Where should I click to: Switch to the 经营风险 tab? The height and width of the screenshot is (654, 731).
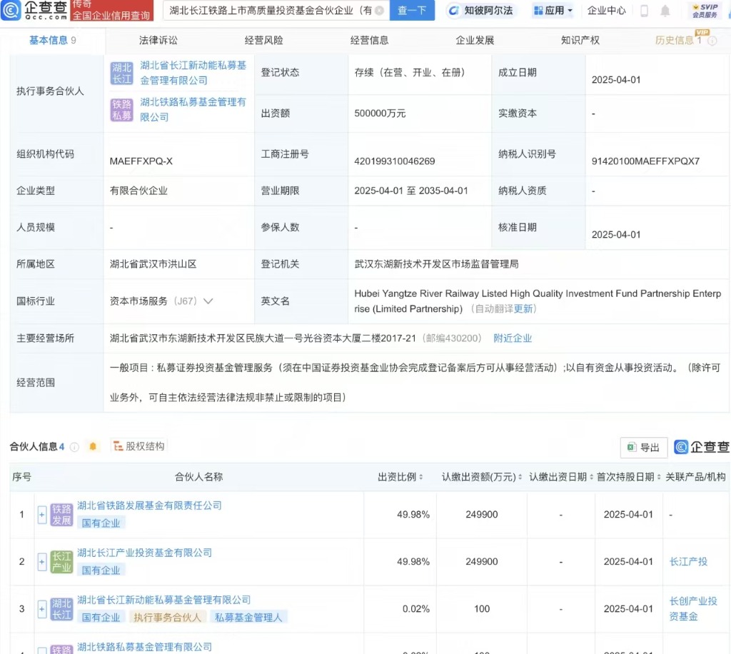pos(263,41)
